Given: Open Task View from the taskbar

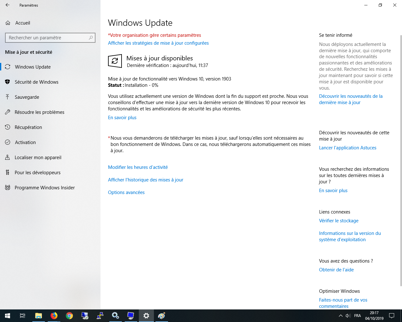Looking at the screenshot, I should click(23, 316).
